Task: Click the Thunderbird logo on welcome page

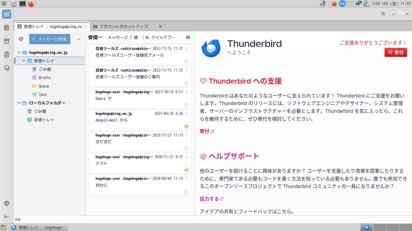Action: tap(211, 48)
